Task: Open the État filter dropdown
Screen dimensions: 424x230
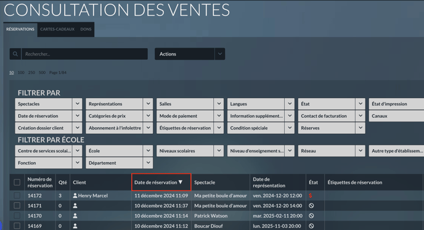Action: click(332, 104)
